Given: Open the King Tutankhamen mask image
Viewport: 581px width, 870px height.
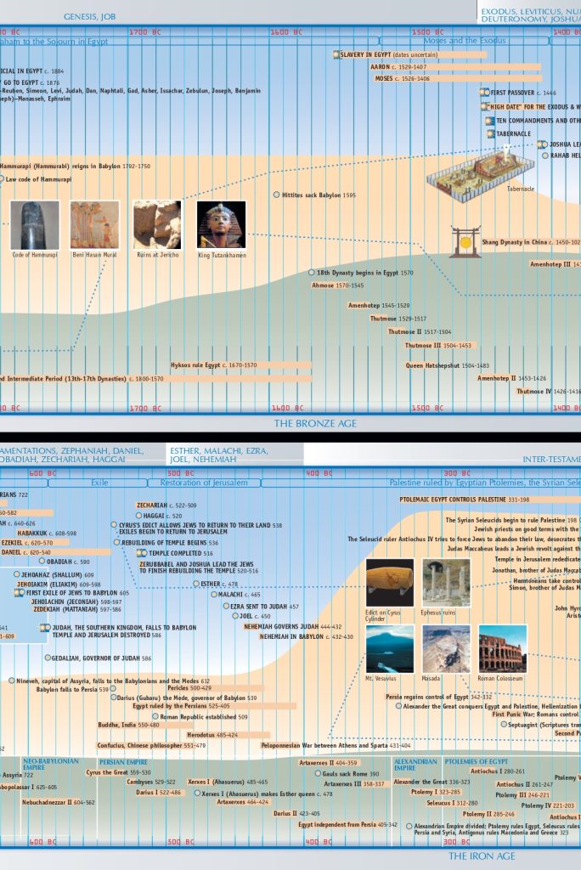Looking at the screenshot, I should tap(221, 225).
